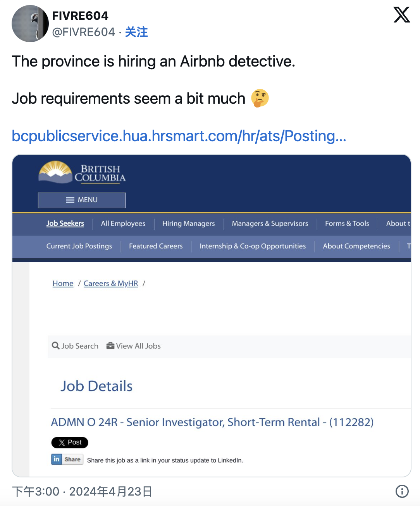Open the FIVRE604 profile avatar
The image size is (420, 506).
coord(30,24)
